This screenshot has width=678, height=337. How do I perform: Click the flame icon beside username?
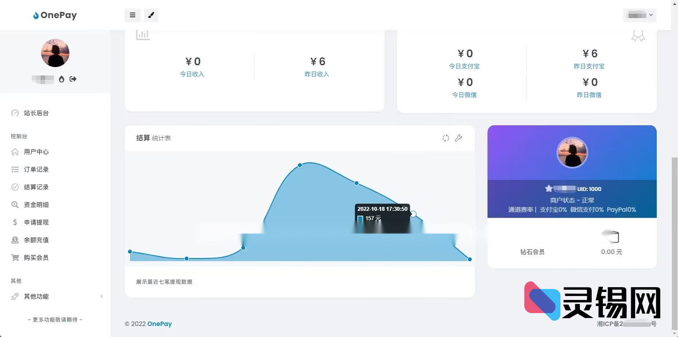(61, 79)
